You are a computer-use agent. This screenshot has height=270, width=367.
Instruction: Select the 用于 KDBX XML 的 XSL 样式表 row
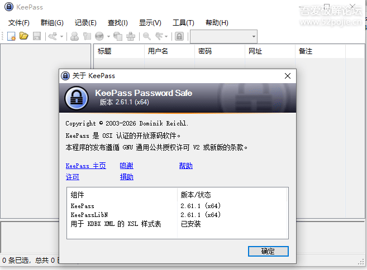pyautogui.click(x=178, y=224)
